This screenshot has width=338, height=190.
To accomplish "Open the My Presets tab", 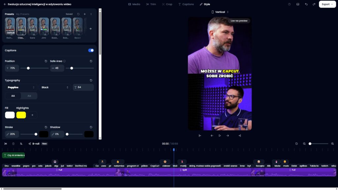I will point(23,14).
